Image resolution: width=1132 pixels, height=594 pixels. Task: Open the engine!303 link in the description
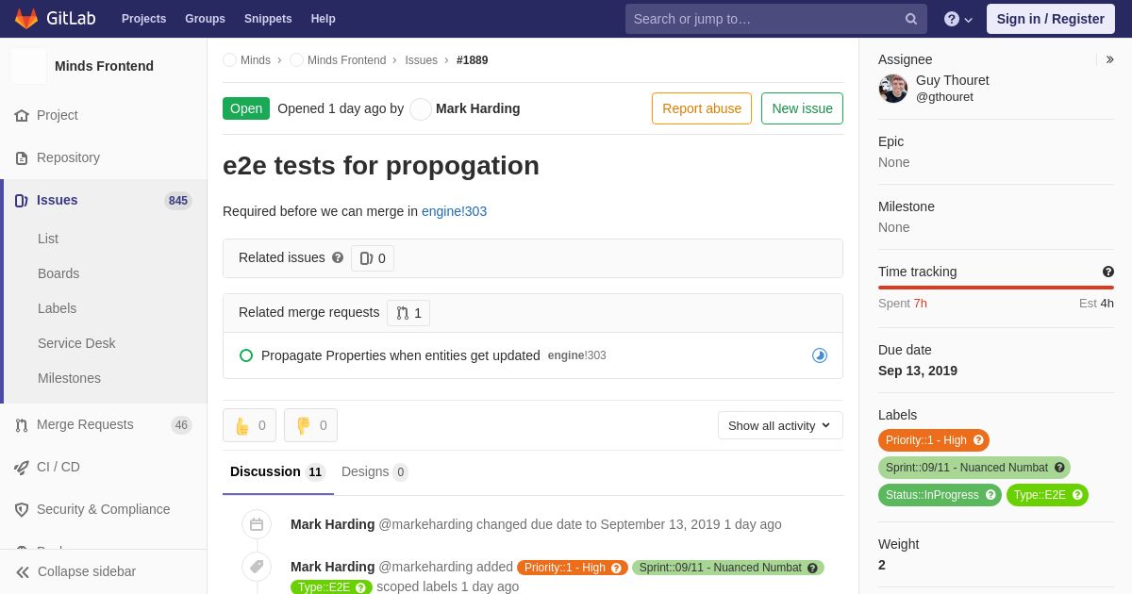click(454, 211)
